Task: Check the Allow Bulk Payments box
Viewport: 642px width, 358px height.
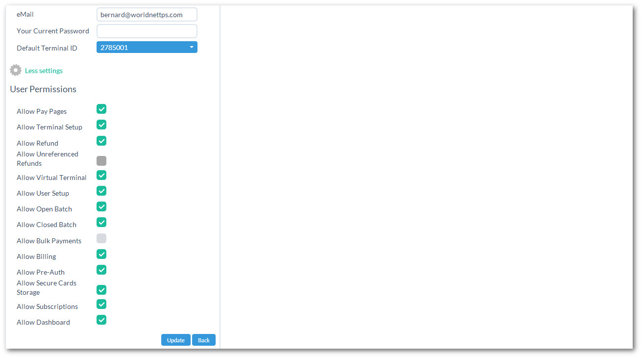Action: pos(101,238)
